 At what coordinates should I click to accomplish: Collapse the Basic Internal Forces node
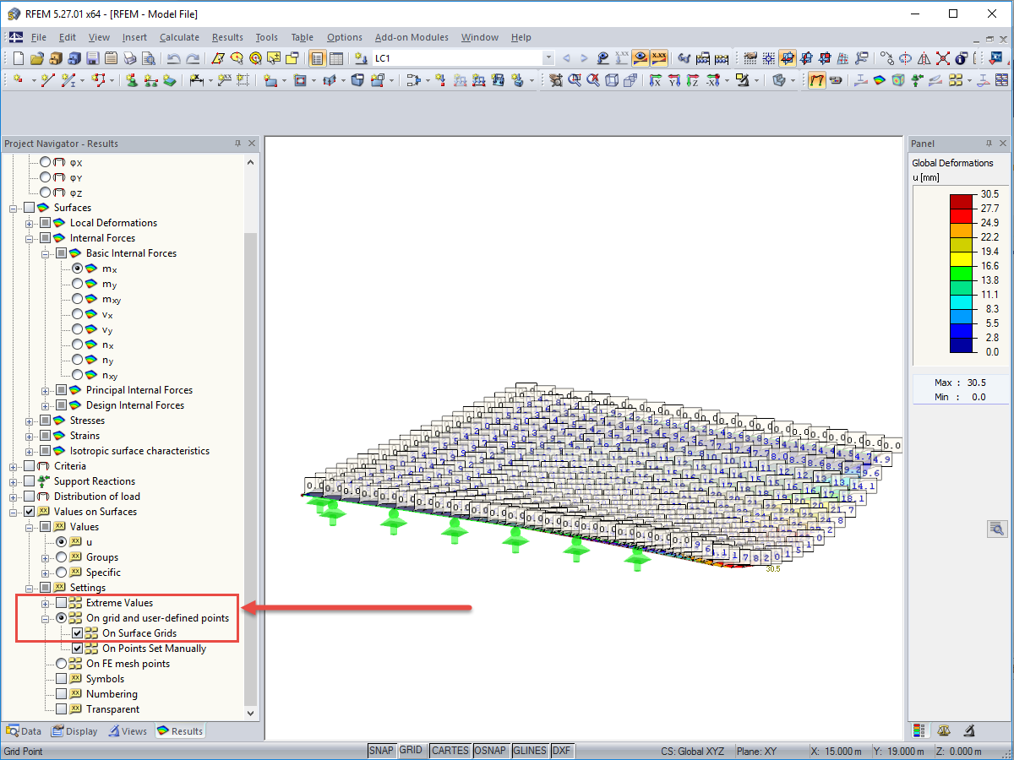tap(46, 253)
